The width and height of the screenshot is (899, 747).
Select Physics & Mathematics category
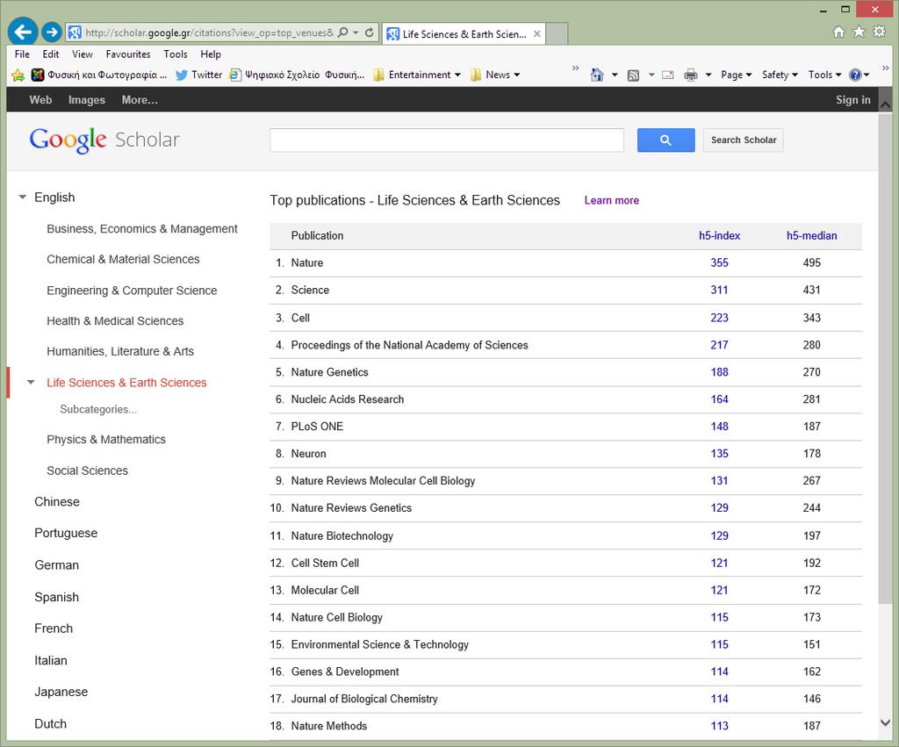(x=106, y=440)
